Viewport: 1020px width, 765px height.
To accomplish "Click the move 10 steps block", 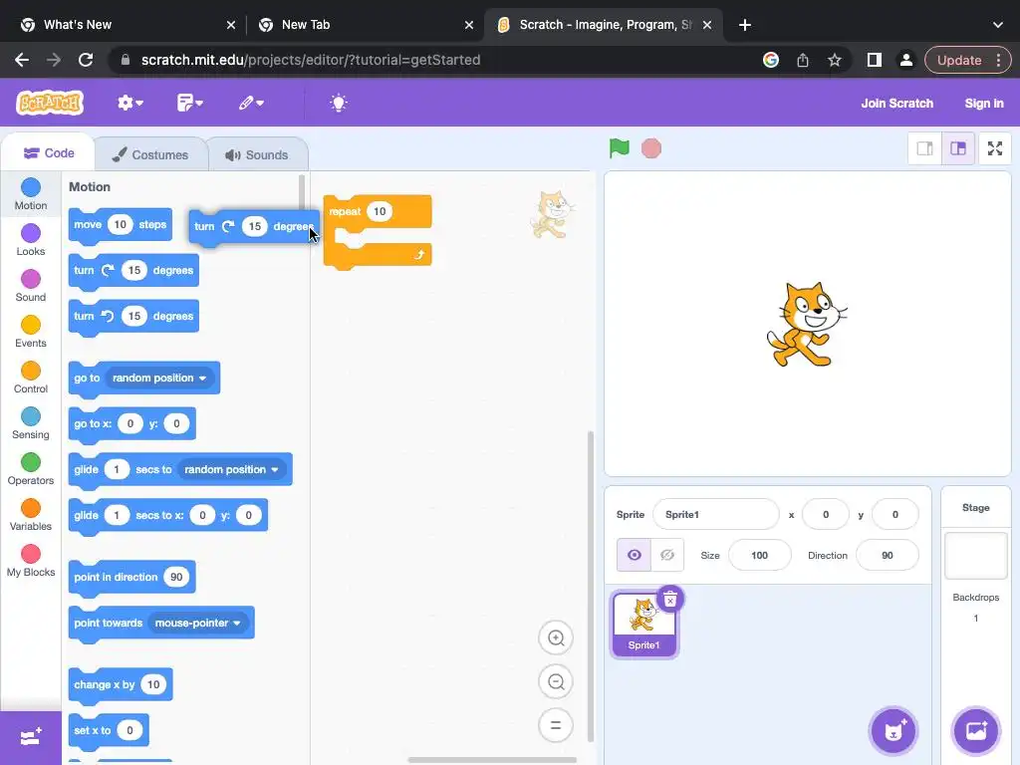I will (121, 225).
